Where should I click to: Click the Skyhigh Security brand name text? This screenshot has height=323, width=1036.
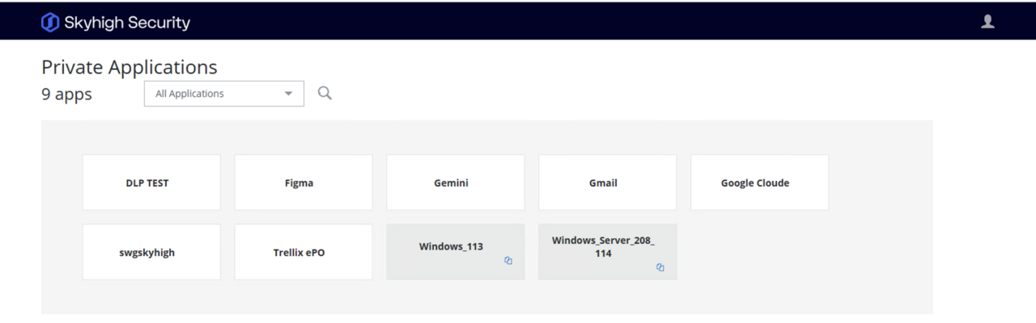tap(127, 23)
